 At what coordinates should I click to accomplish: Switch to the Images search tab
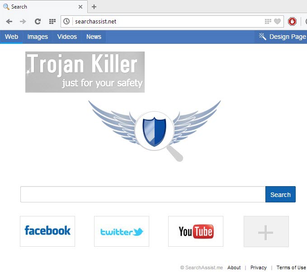point(38,37)
